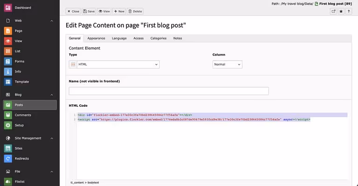
Task: Collapse the Blog module group
Action: point(52,95)
